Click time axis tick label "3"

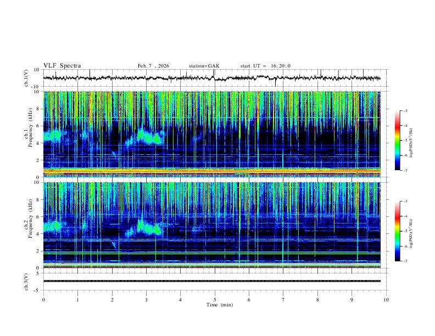point(146,300)
